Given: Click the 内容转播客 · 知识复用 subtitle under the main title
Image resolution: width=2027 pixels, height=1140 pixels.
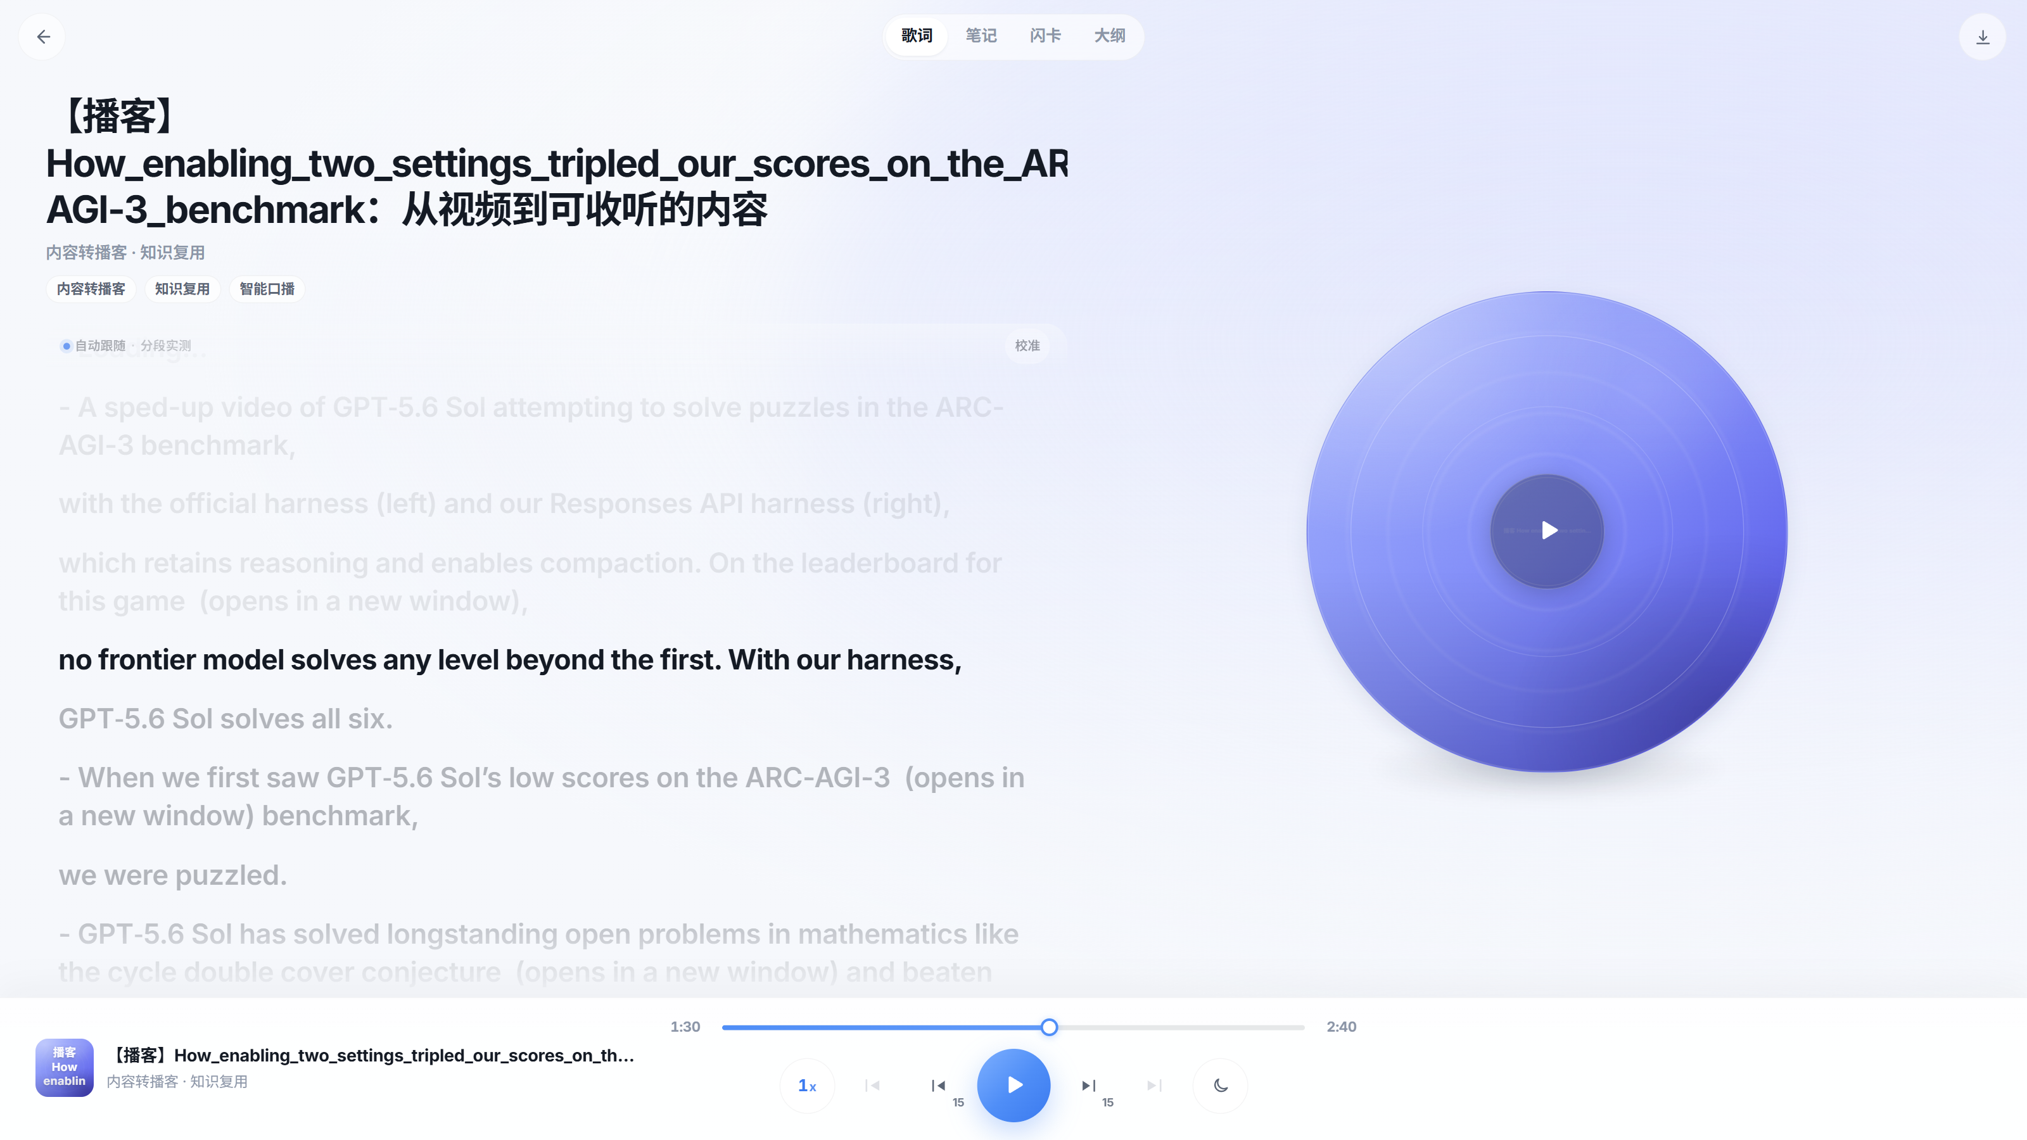Looking at the screenshot, I should point(125,253).
